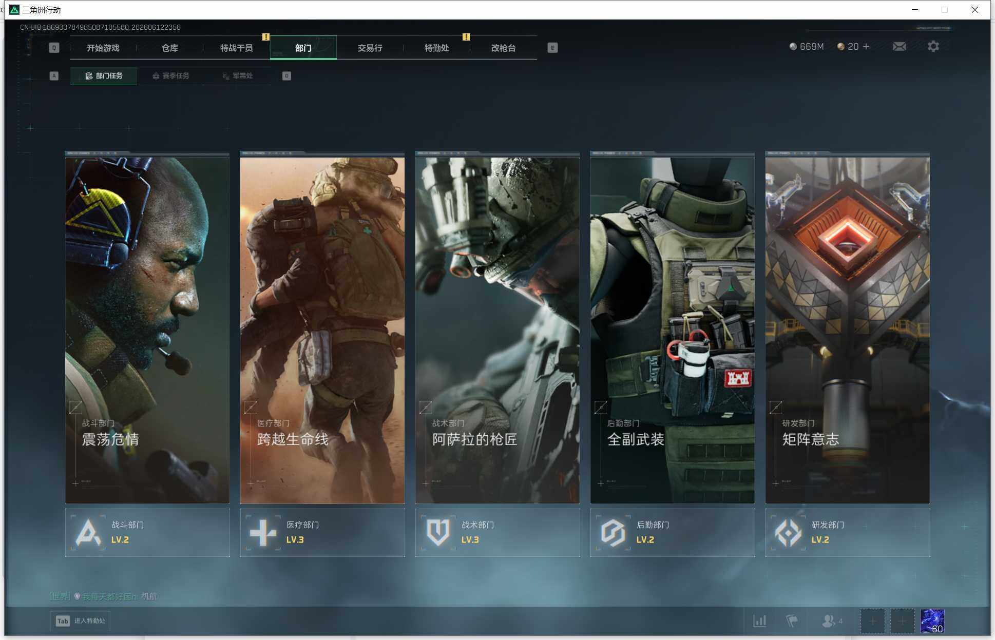
Task: Click the 战术部门 shield emblem icon
Action: coord(438,532)
